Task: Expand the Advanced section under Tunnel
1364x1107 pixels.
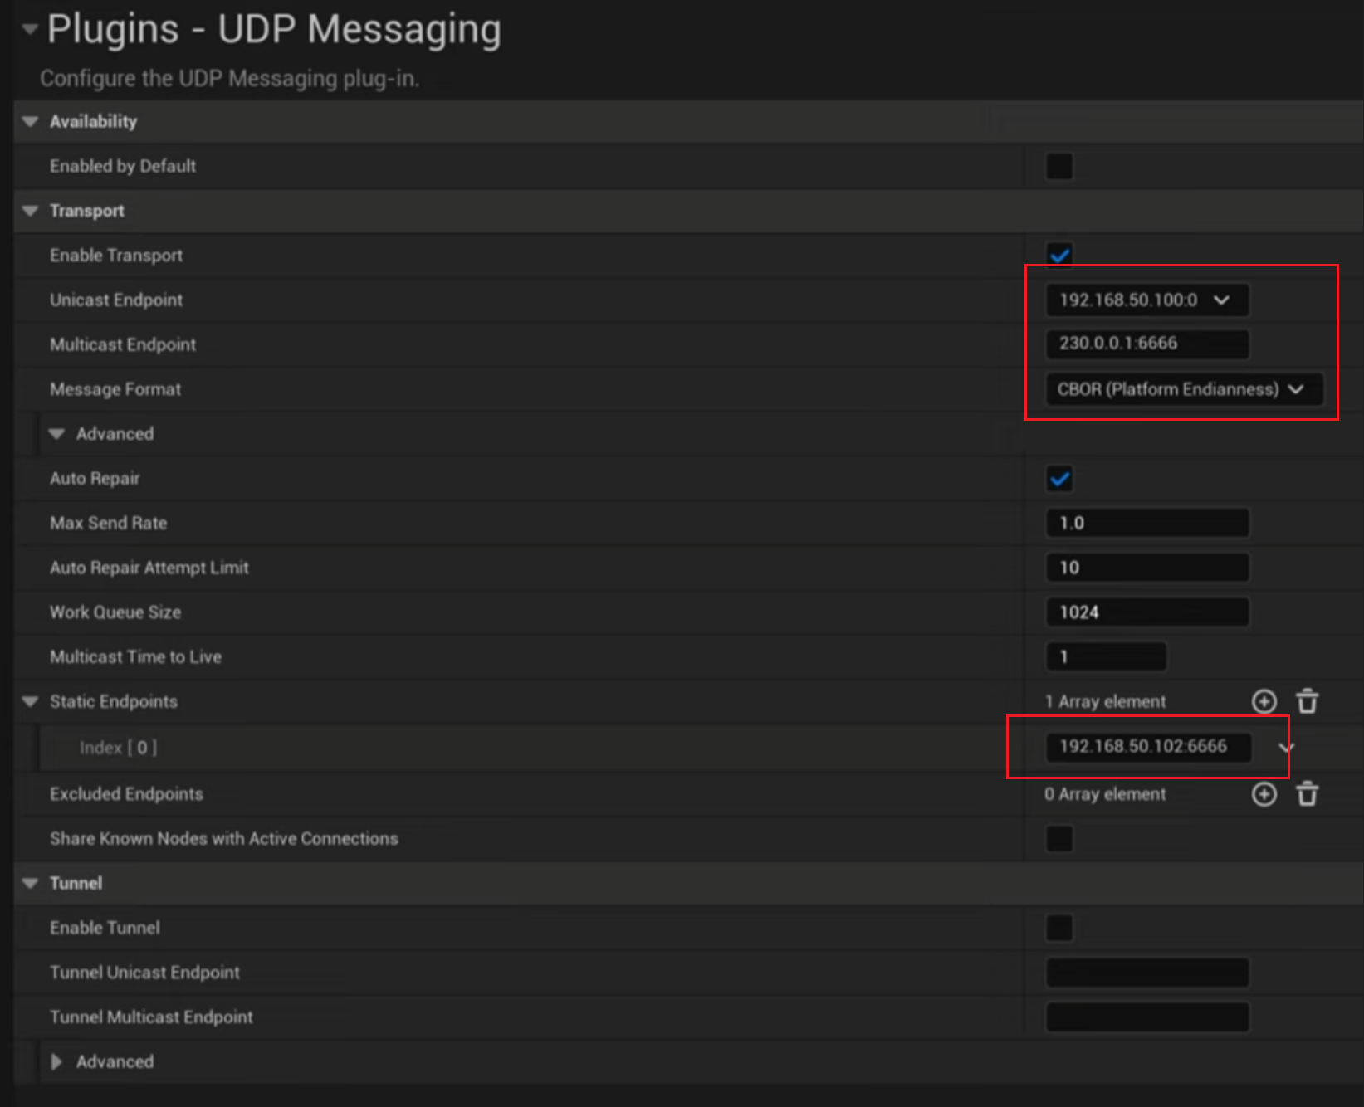Action: pyautogui.click(x=56, y=1061)
